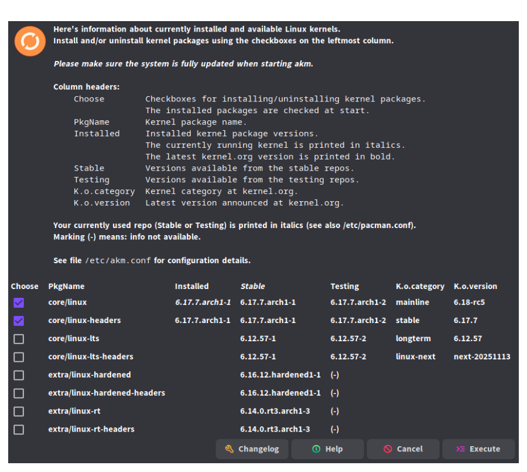Click the green Help circle icon
Viewport: 527px width, 472px height.
point(316,449)
